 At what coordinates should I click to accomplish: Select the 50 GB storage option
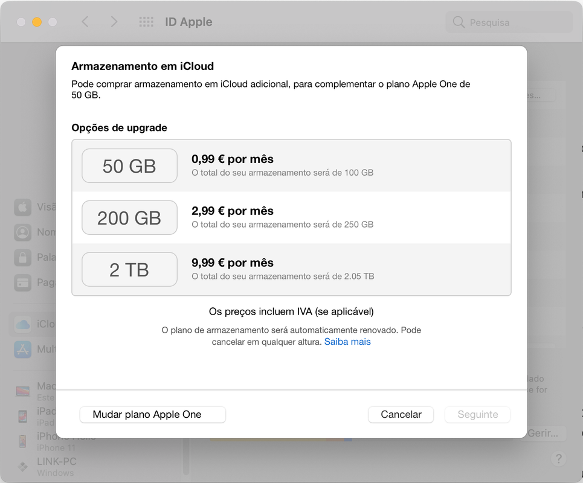tap(129, 165)
